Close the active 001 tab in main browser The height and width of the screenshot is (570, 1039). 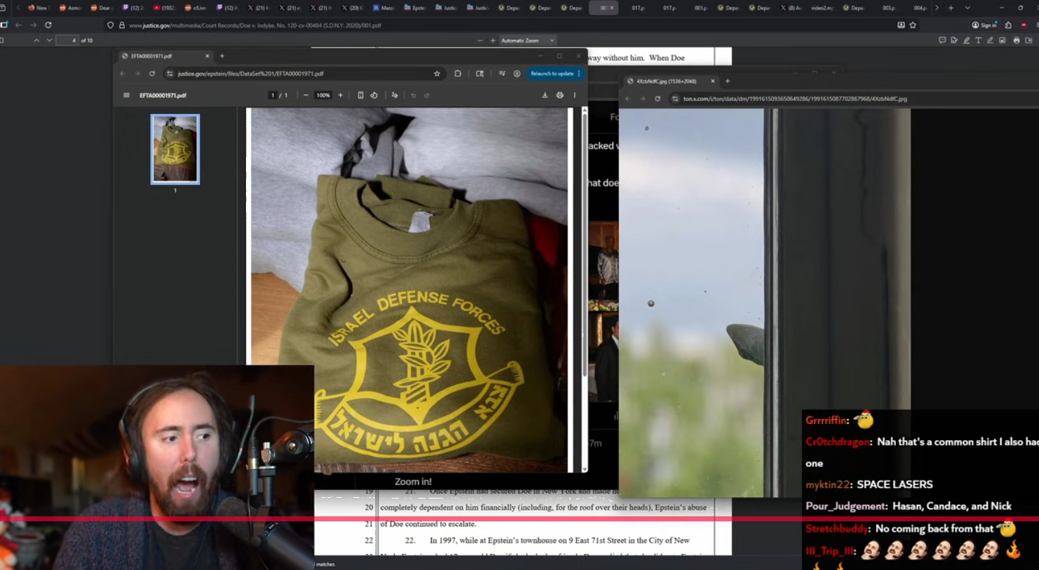612,8
